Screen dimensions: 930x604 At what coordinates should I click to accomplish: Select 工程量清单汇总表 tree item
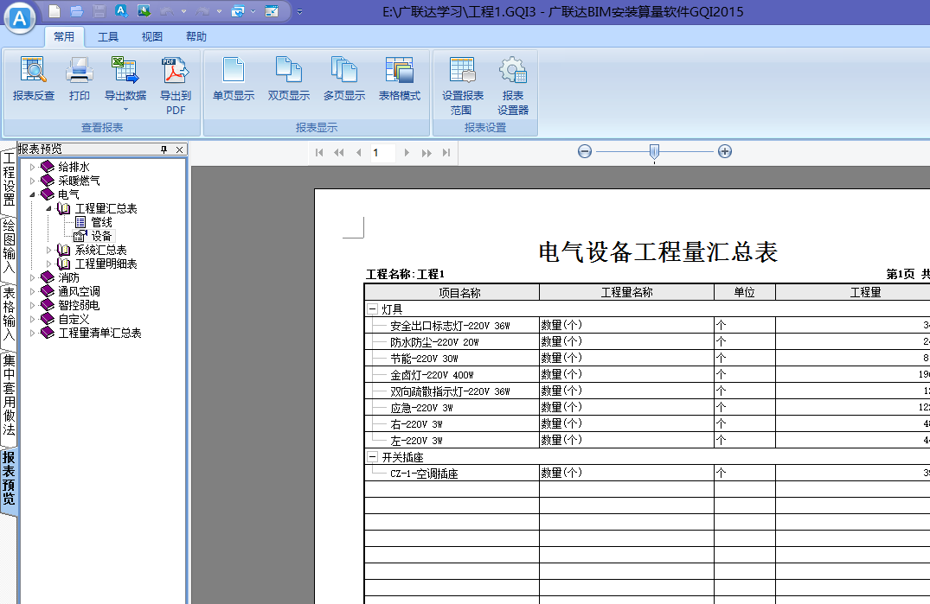(x=99, y=333)
